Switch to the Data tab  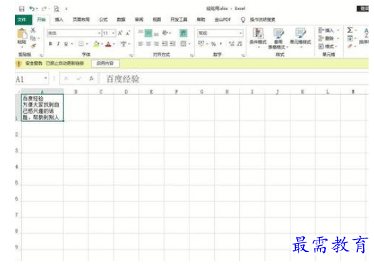pos(121,20)
